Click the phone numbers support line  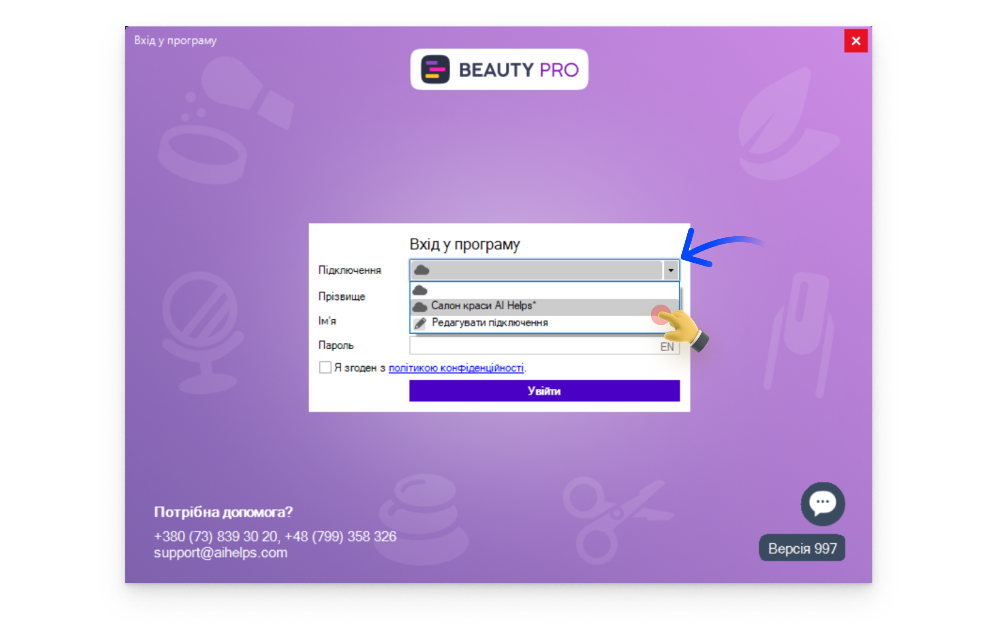coord(275,536)
